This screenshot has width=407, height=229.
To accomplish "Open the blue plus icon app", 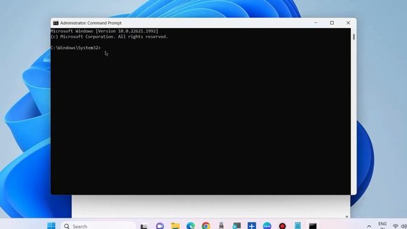I will click(252, 226).
